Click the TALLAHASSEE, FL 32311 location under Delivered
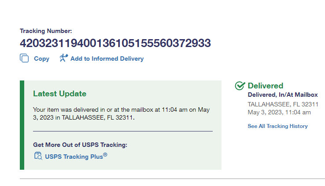325x186 pixels. 283,104
